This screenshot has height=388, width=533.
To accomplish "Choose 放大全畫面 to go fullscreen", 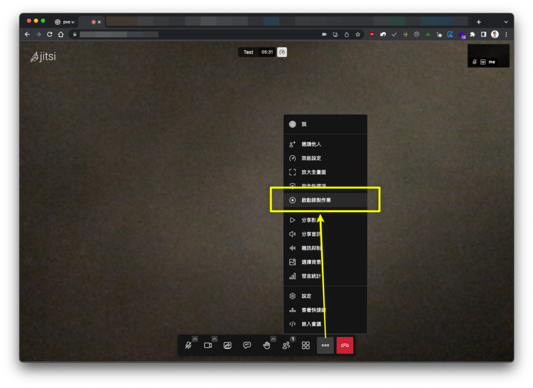I will 325,172.
